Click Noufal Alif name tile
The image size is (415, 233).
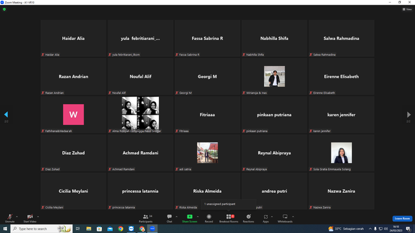[x=140, y=76]
